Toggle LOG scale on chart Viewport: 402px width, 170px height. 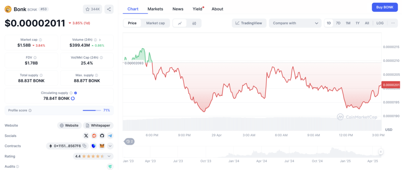click(380, 23)
